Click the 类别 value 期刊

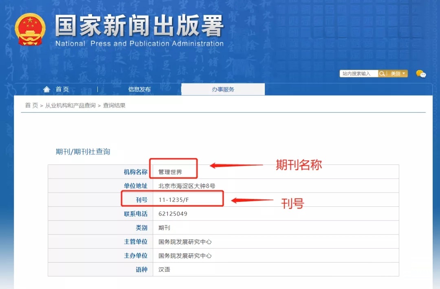(164, 228)
